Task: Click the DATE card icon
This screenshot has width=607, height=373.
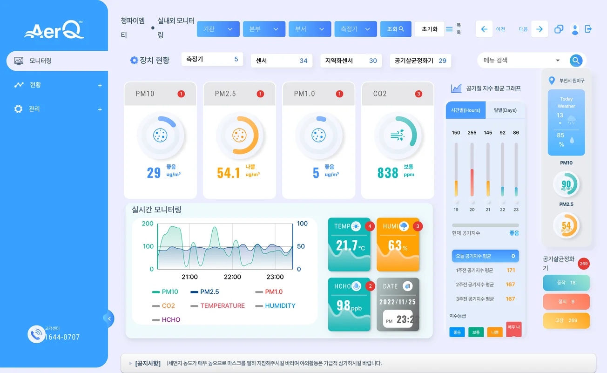Action: [x=408, y=286]
